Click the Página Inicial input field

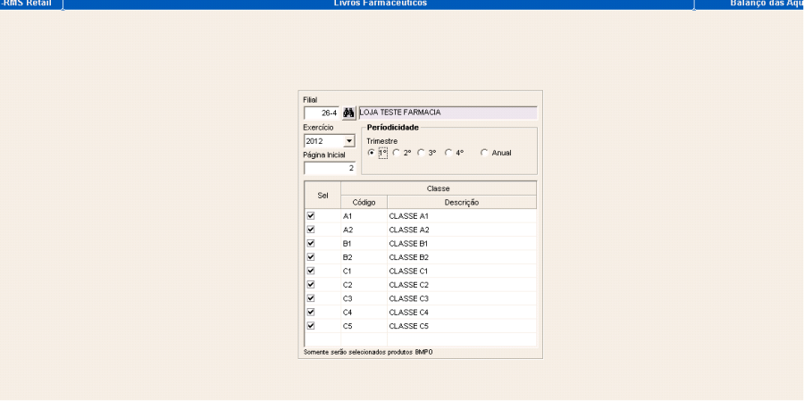click(330, 168)
